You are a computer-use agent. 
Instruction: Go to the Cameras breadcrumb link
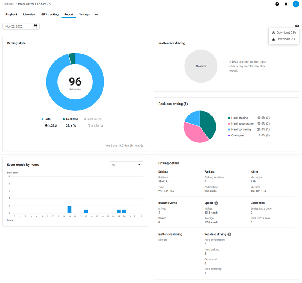point(9,4)
